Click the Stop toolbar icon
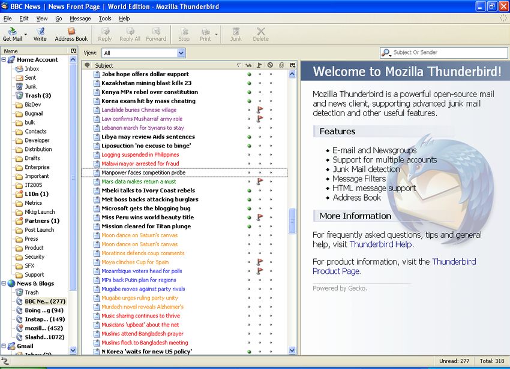Image resolution: width=510 pixels, height=369 pixels. 184,34
